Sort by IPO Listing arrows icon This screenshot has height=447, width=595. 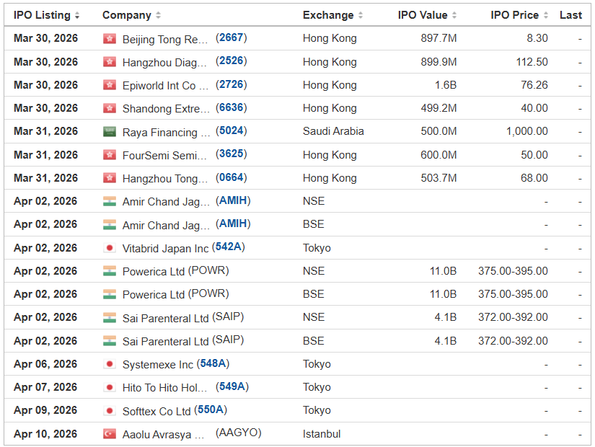77,15
